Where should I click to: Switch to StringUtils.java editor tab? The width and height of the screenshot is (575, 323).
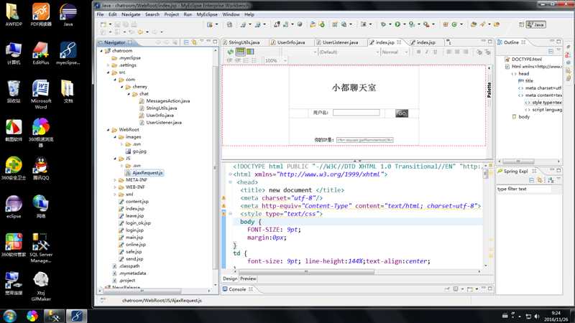[244, 42]
